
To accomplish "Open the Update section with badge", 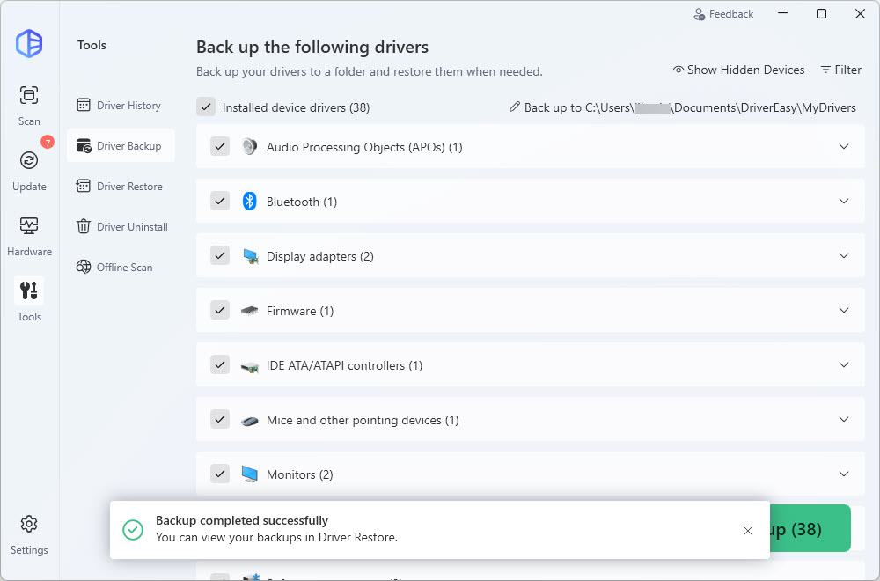I will click(x=29, y=160).
